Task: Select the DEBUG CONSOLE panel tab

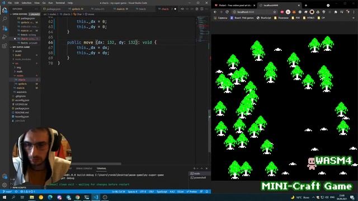Action: click(x=84, y=169)
